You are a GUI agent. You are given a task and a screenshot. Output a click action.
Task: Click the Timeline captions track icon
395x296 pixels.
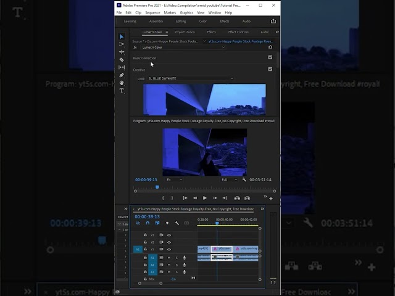point(186,223)
